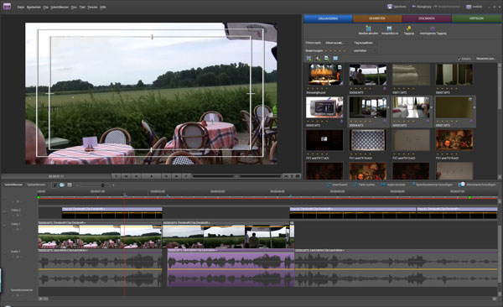This screenshot has height=307, width=503.
Task: Click the Tagging icon
Action: [408, 29]
